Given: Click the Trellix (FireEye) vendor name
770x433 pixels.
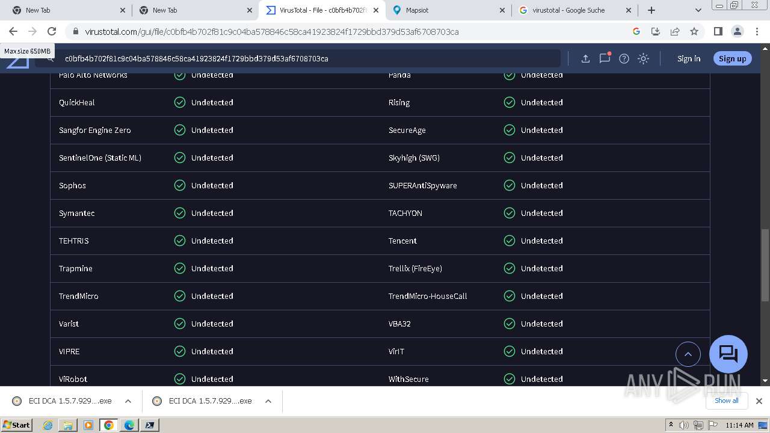Looking at the screenshot, I should coord(415,268).
